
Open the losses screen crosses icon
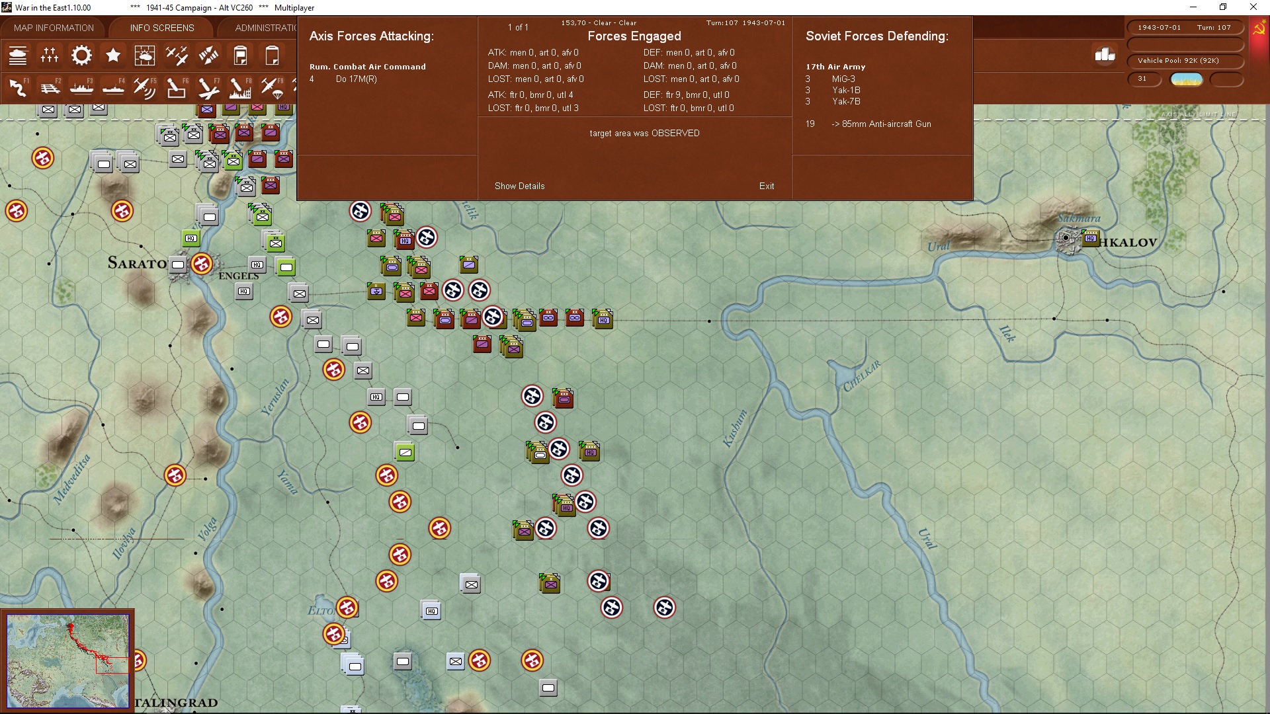[x=50, y=56]
